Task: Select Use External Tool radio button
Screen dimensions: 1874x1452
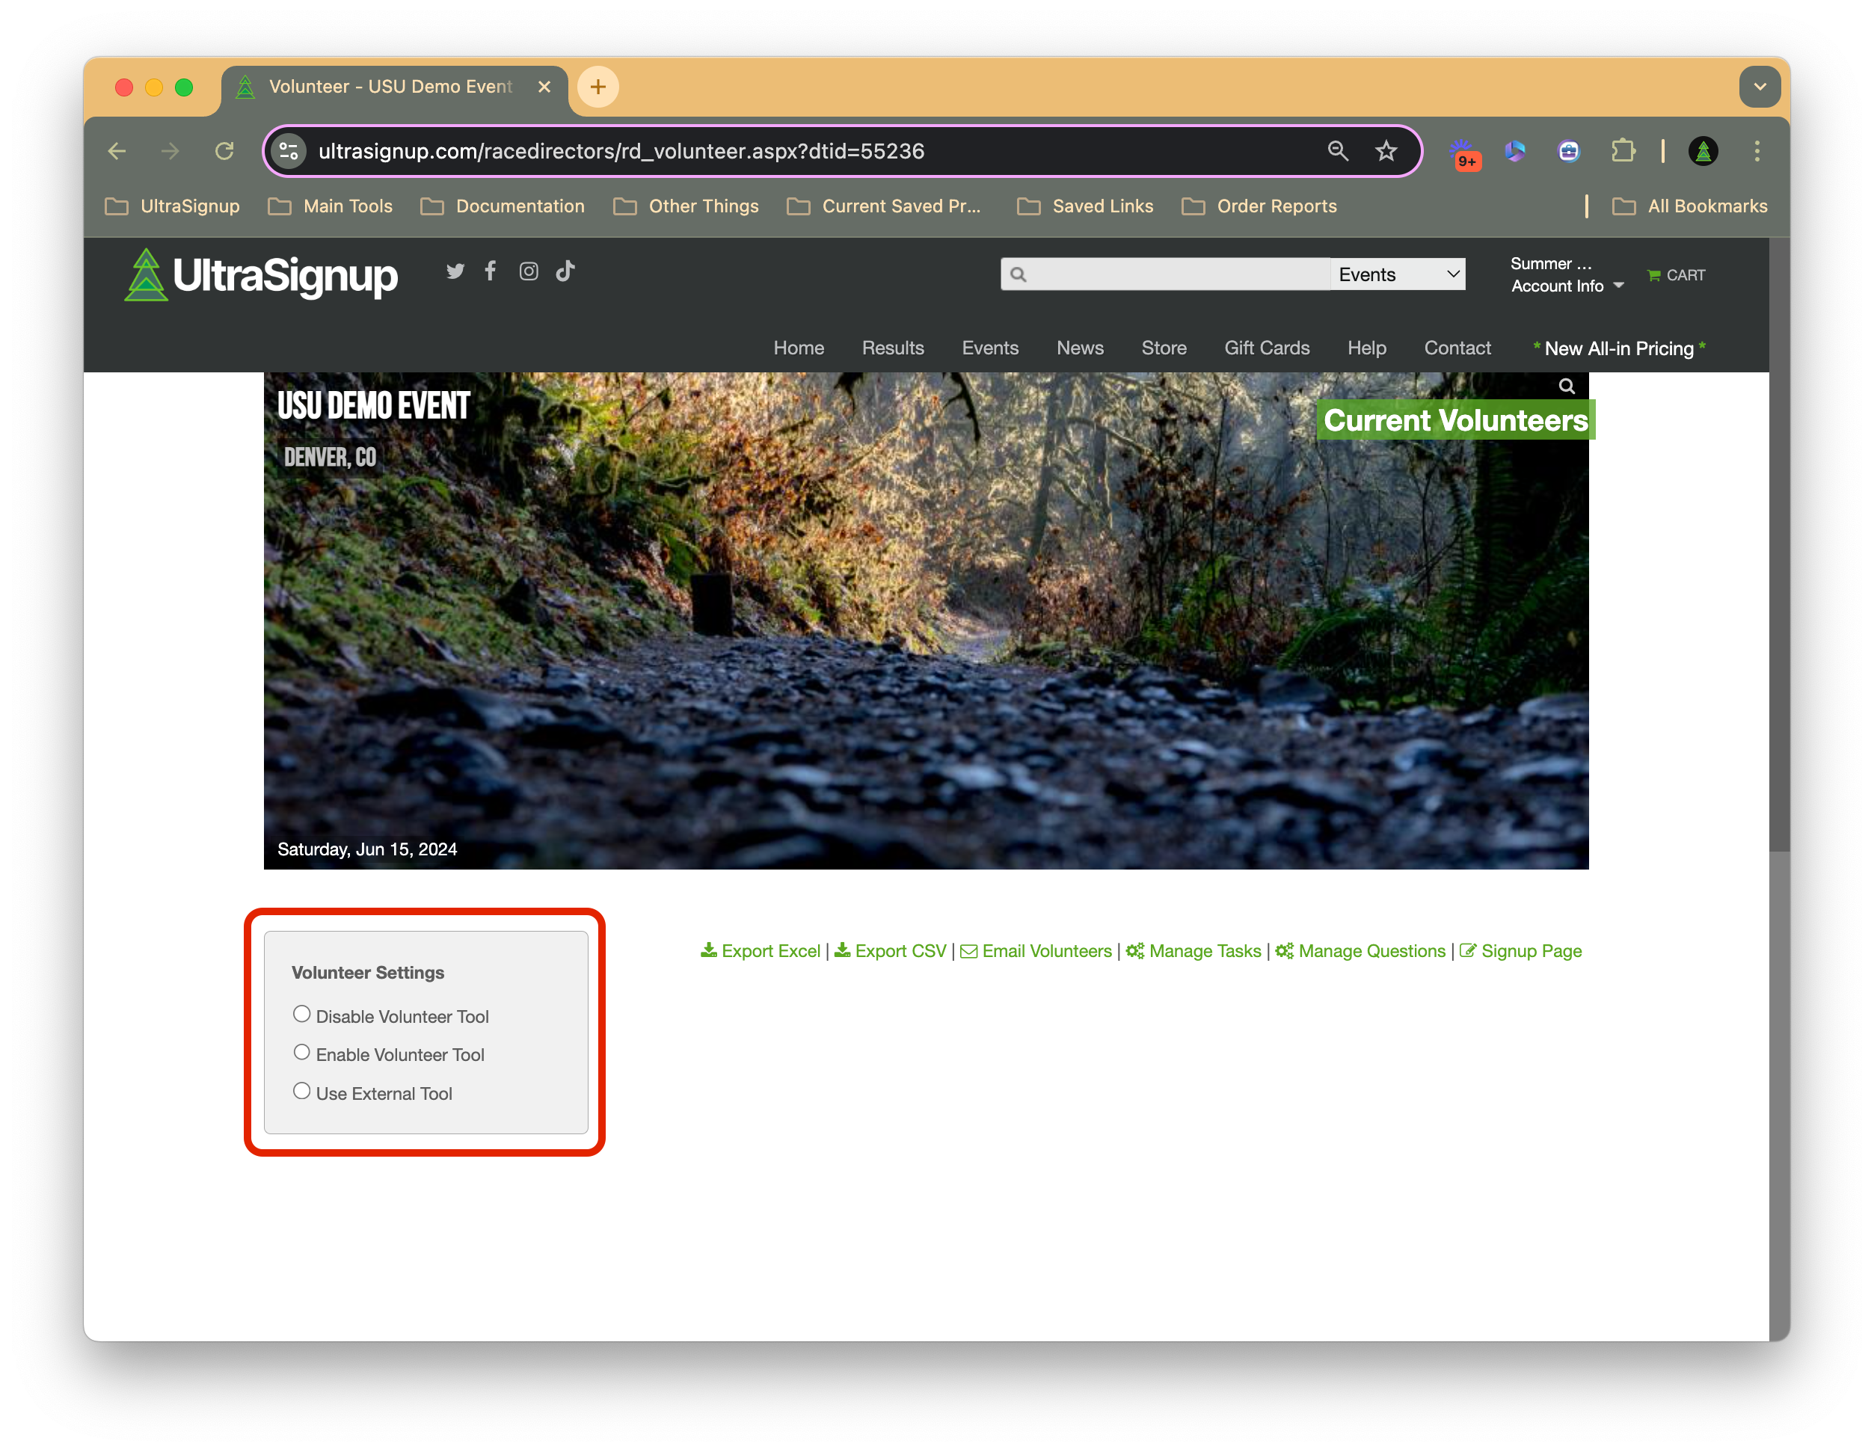Action: coord(301,1091)
